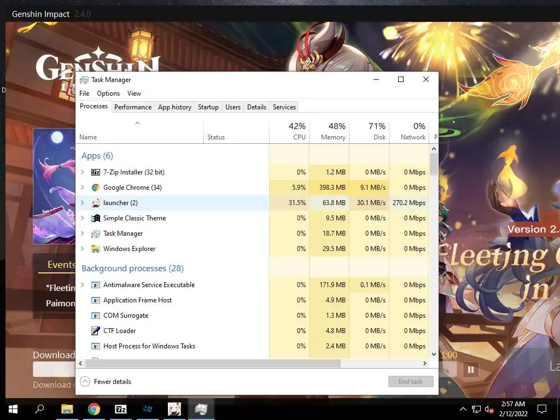Click the vertical scrollbar up arrow
The width and height of the screenshot is (560, 420).
434,149
